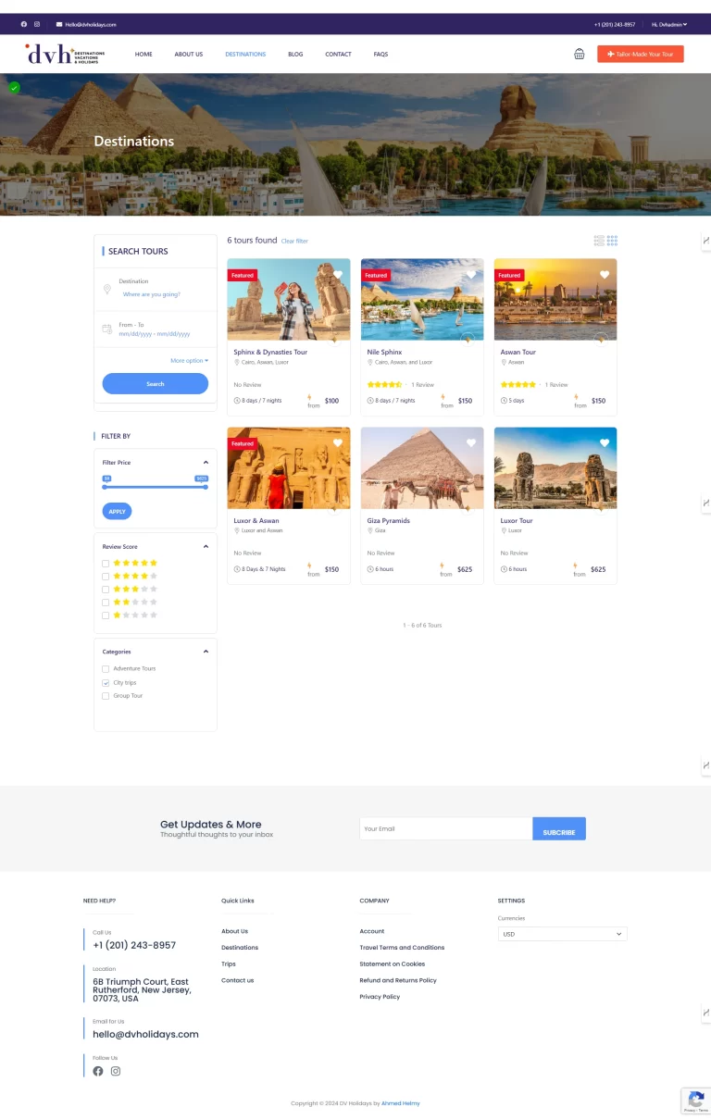The width and height of the screenshot is (711, 1119).
Task: Collapse the Filter Price section
Action: click(x=206, y=462)
